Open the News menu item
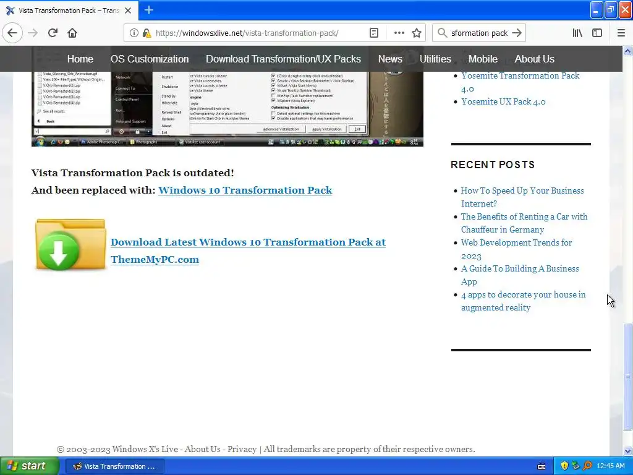Viewport: 633px width, 475px height. [x=390, y=59]
